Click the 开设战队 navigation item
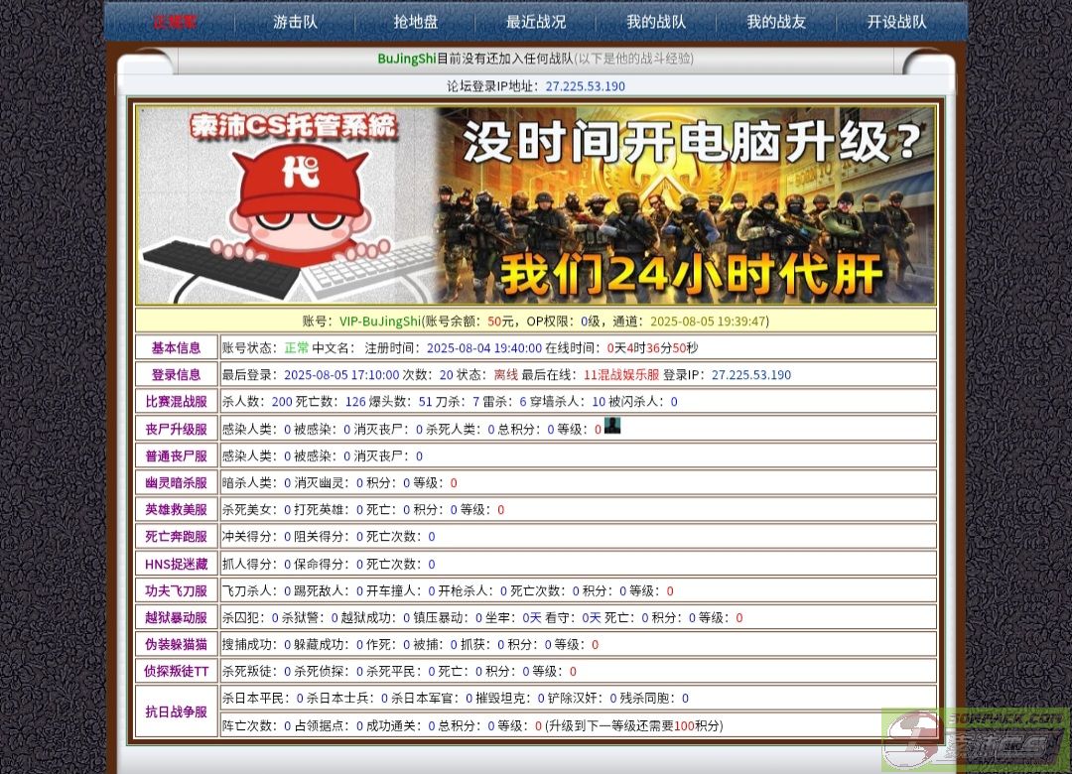This screenshot has width=1072, height=774. tap(896, 21)
